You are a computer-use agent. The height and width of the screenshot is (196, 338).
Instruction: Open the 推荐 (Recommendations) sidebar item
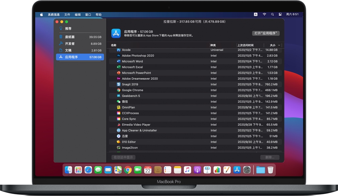(x=68, y=29)
